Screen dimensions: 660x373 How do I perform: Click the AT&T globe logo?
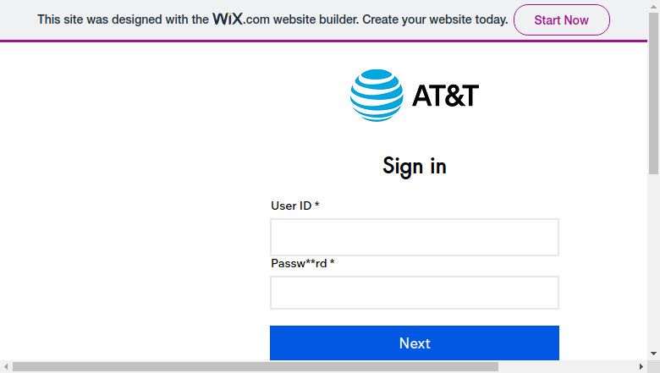coord(377,96)
